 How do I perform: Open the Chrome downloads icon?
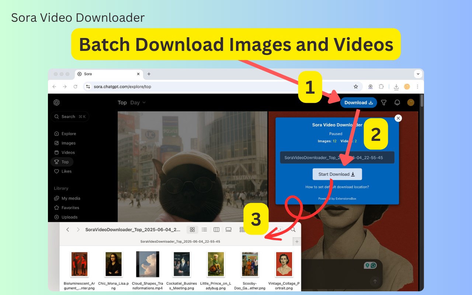pos(396,87)
